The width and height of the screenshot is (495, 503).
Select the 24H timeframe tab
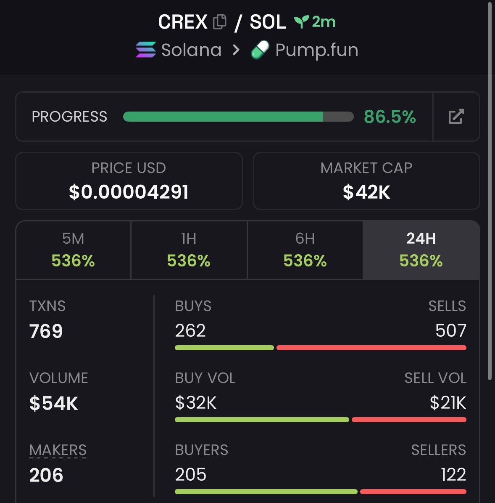point(421,250)
